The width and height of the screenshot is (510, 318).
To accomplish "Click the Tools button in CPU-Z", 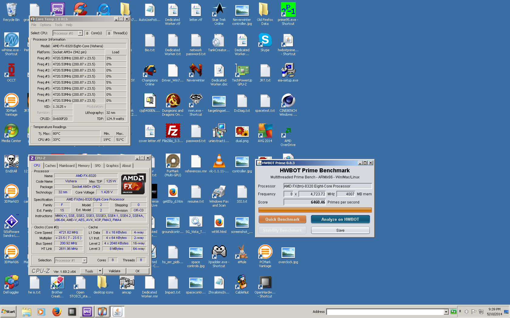I will [89, 271].
